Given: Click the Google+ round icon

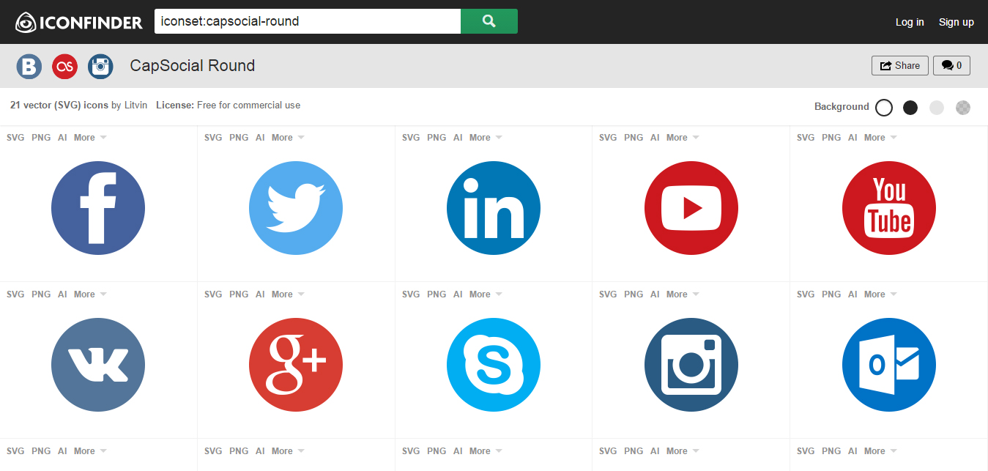Looking at the screenshot, I should (296, 364).
